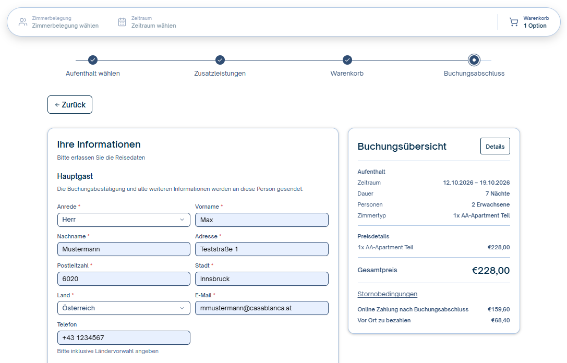Viewport: 567px width, 363px height.
Task: Go back with the Zurück button
Action: (70, 104)
